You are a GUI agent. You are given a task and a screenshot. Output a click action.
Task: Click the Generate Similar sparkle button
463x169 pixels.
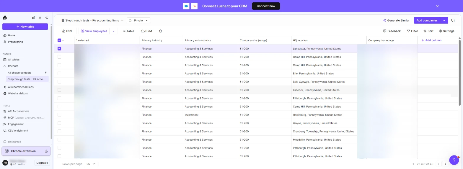click(x=396, y=20)
